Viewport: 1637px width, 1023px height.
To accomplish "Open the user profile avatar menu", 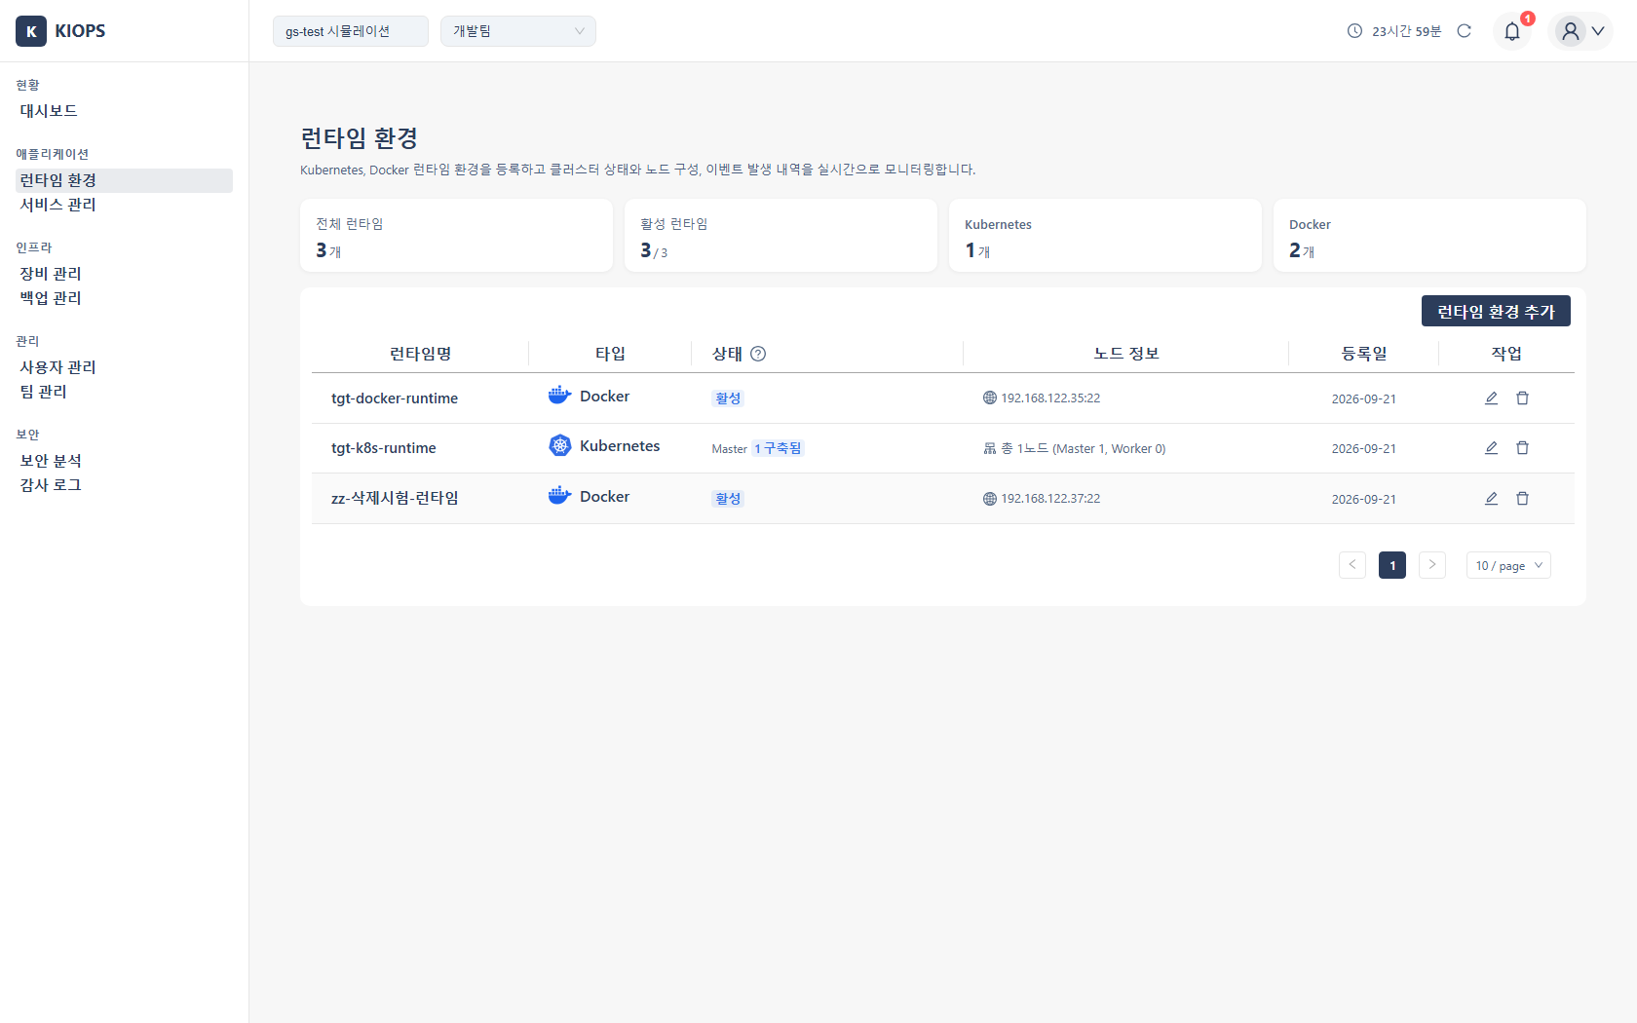I will 1570,31.
